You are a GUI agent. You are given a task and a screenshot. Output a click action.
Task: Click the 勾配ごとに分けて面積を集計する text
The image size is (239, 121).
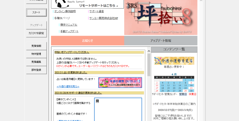[x=73, y=103]
